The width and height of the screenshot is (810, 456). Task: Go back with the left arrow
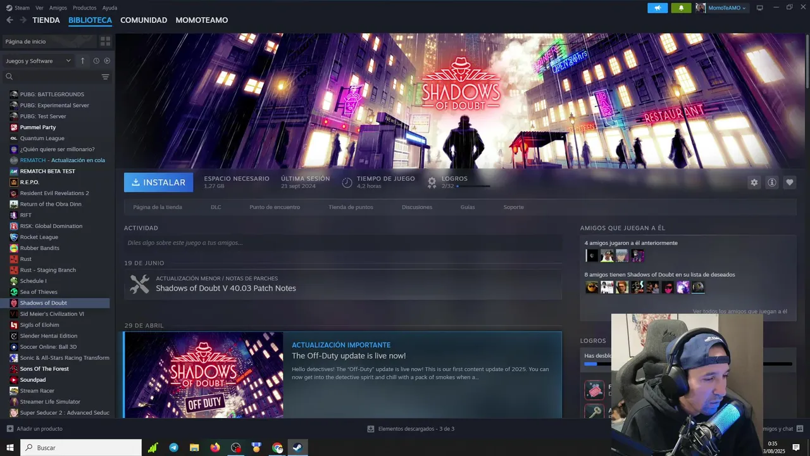click(x=9, y=20)
